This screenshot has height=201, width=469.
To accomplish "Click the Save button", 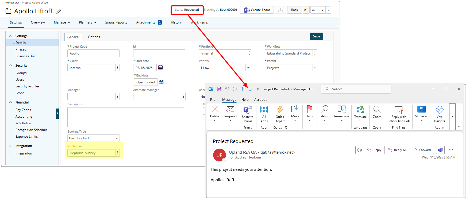I will [x=316, y=36].
